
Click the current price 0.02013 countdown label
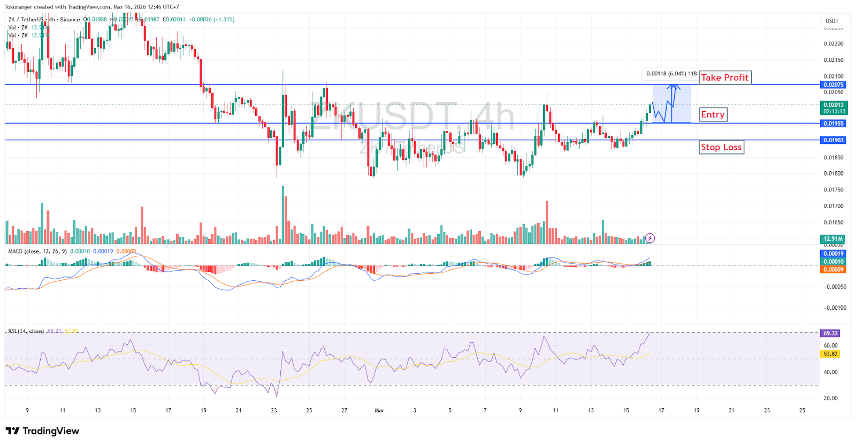[x=834, y=108]
